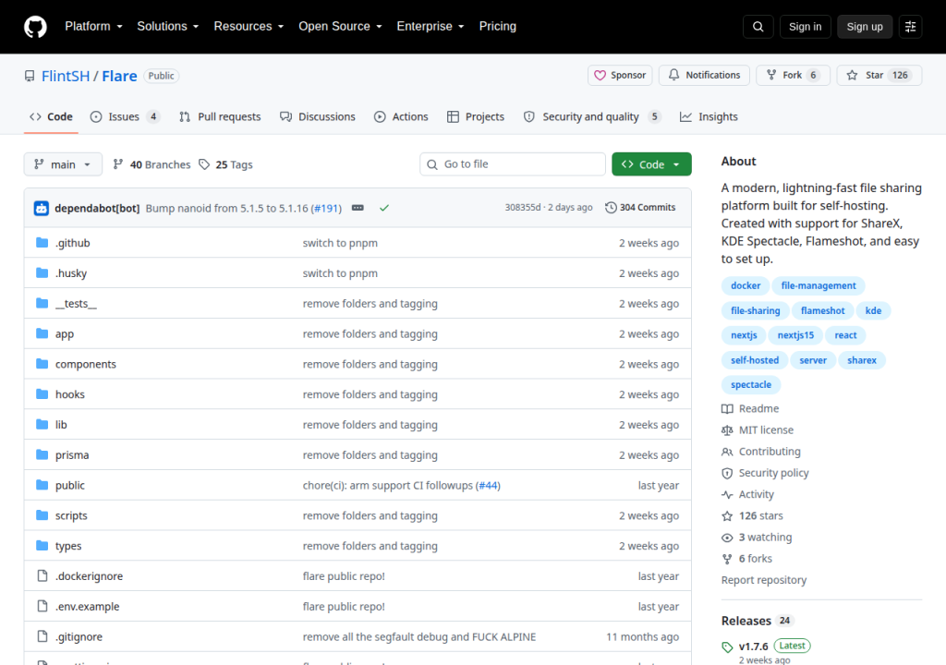The image size is (946, 665).
Task: Open the Open Source dropdown menu
Action: pyautogui.click(x=340, y=26)
